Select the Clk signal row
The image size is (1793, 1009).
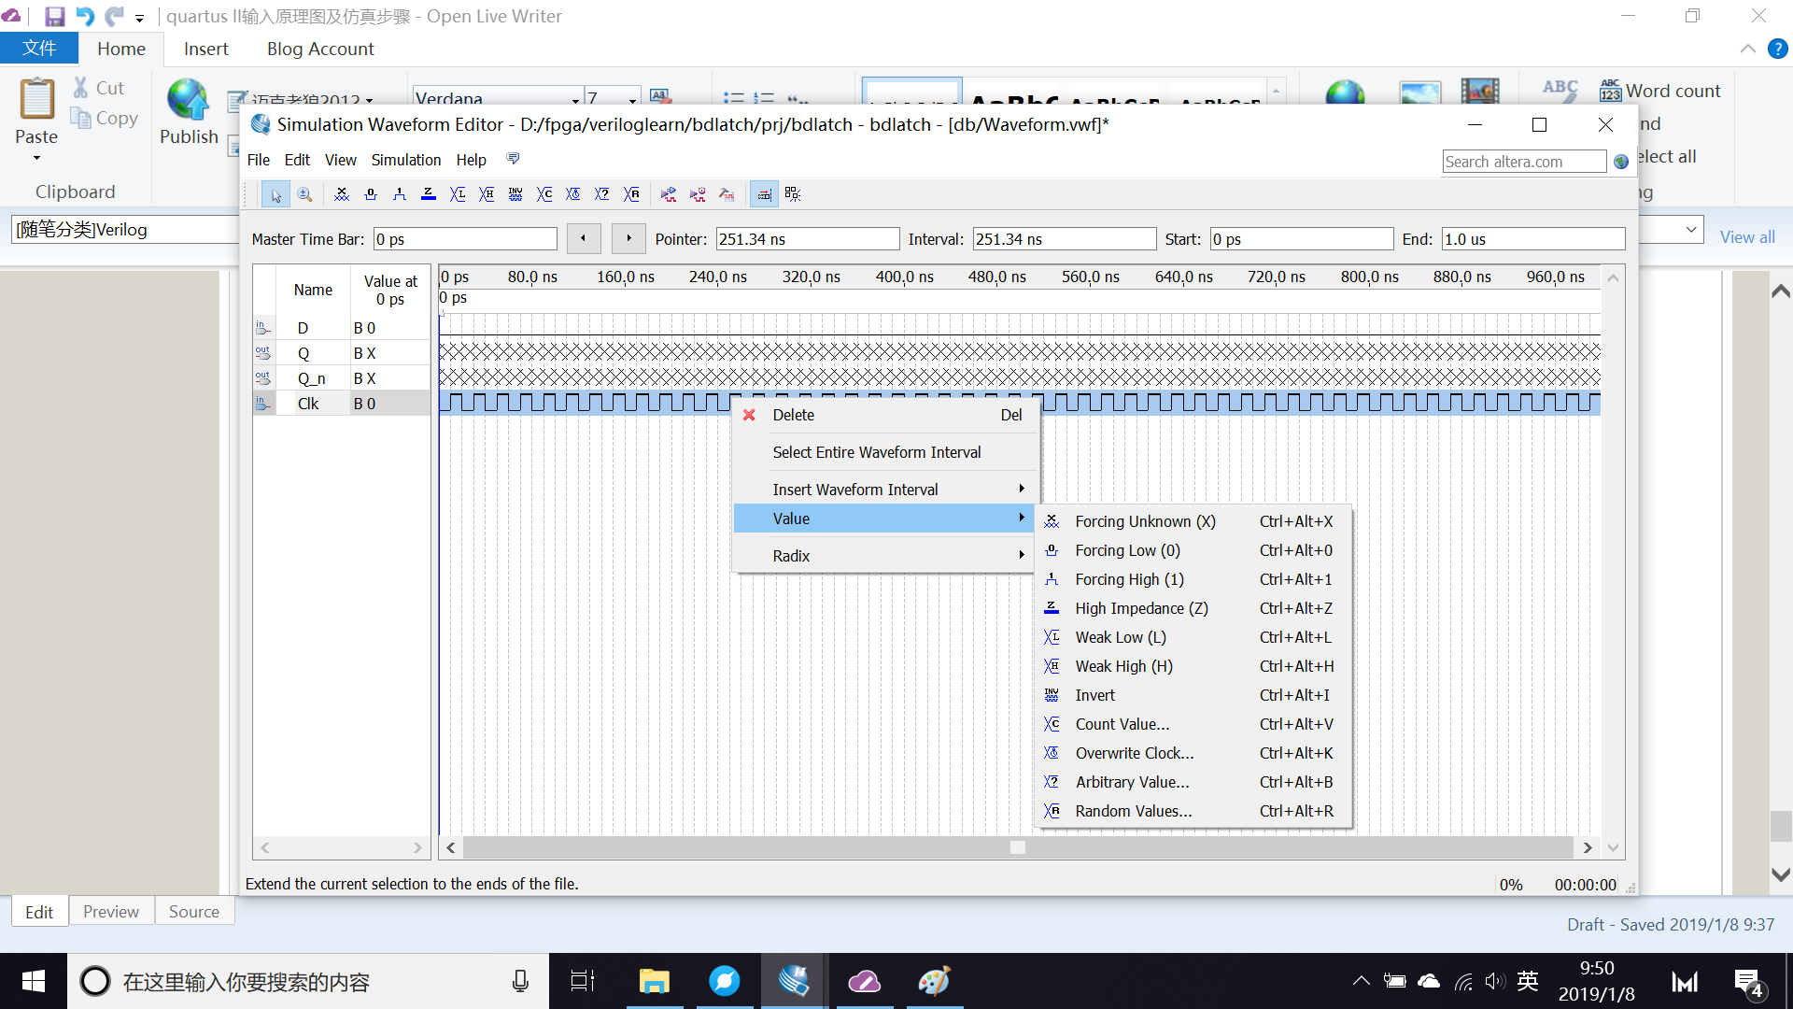click(341, 404)
